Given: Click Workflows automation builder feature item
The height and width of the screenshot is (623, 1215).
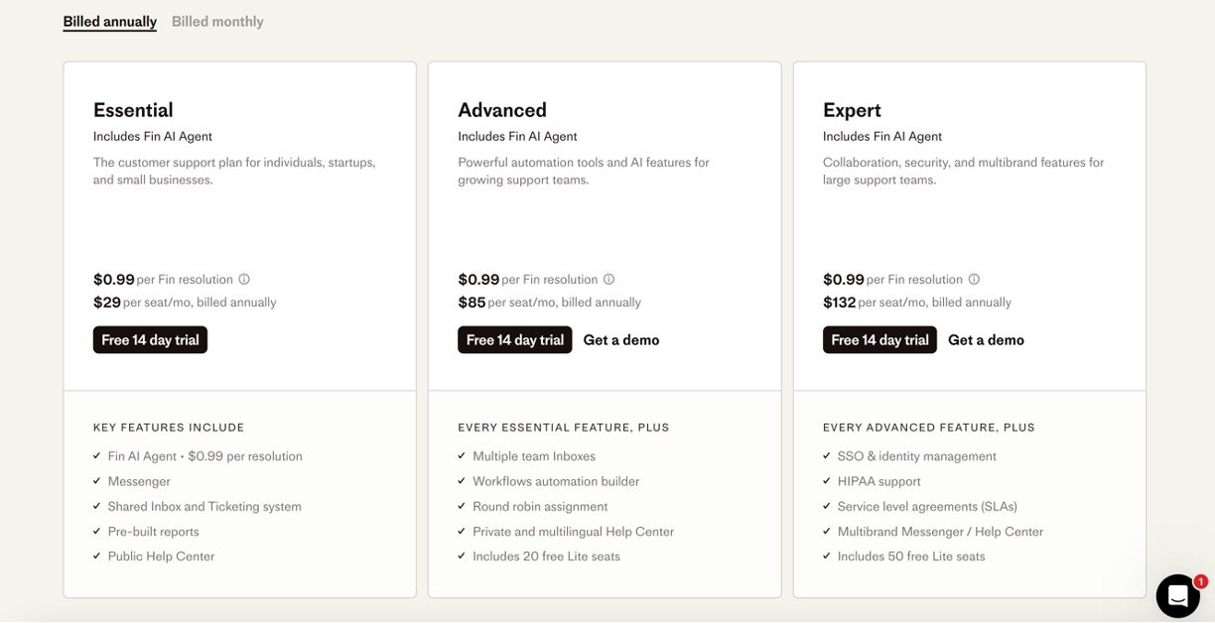Looking at the screenshot, I should coord(556,481).
